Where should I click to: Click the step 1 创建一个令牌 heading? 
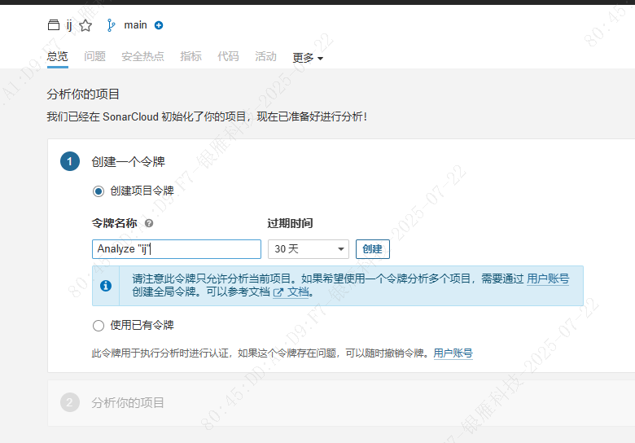(x=129, y=162)
